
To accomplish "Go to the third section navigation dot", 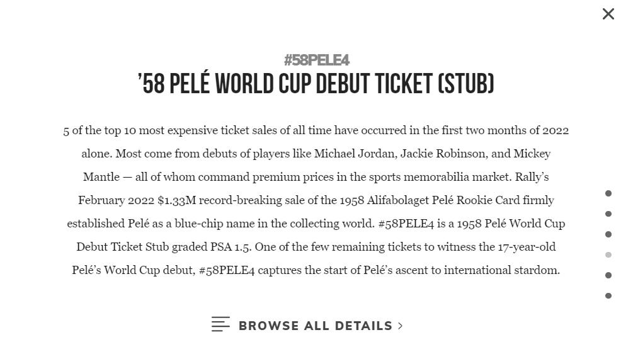I will pos(608,234).
